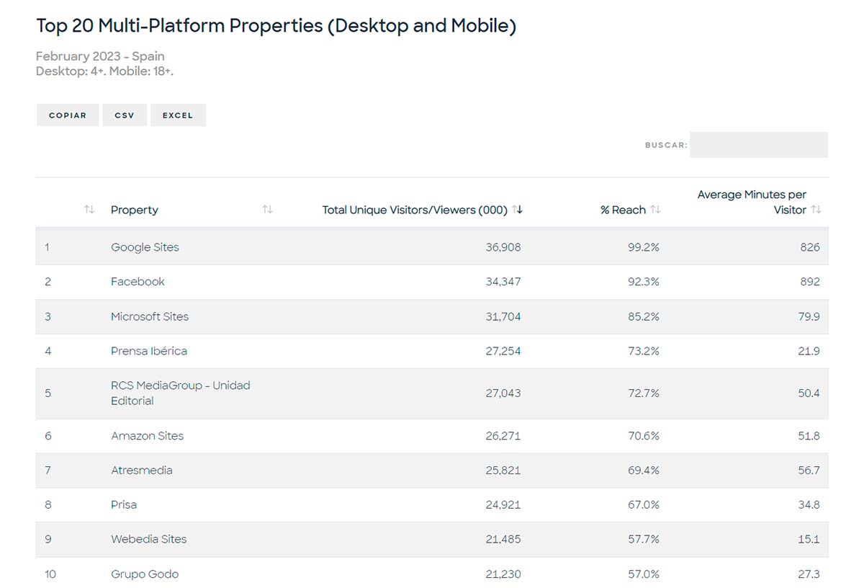The width and height of the screenshot is (864, 588).
Task: Click the % Reach column header label
Action: coord(623,210)
